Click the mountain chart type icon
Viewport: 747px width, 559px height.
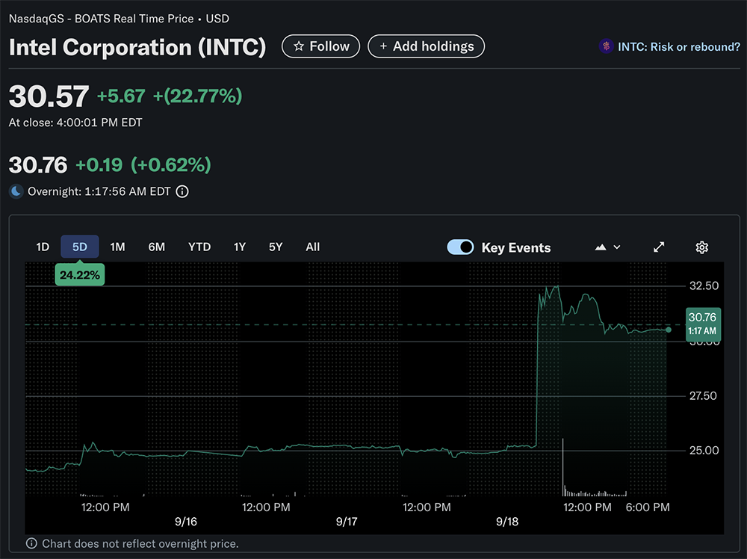coord(601,247)
